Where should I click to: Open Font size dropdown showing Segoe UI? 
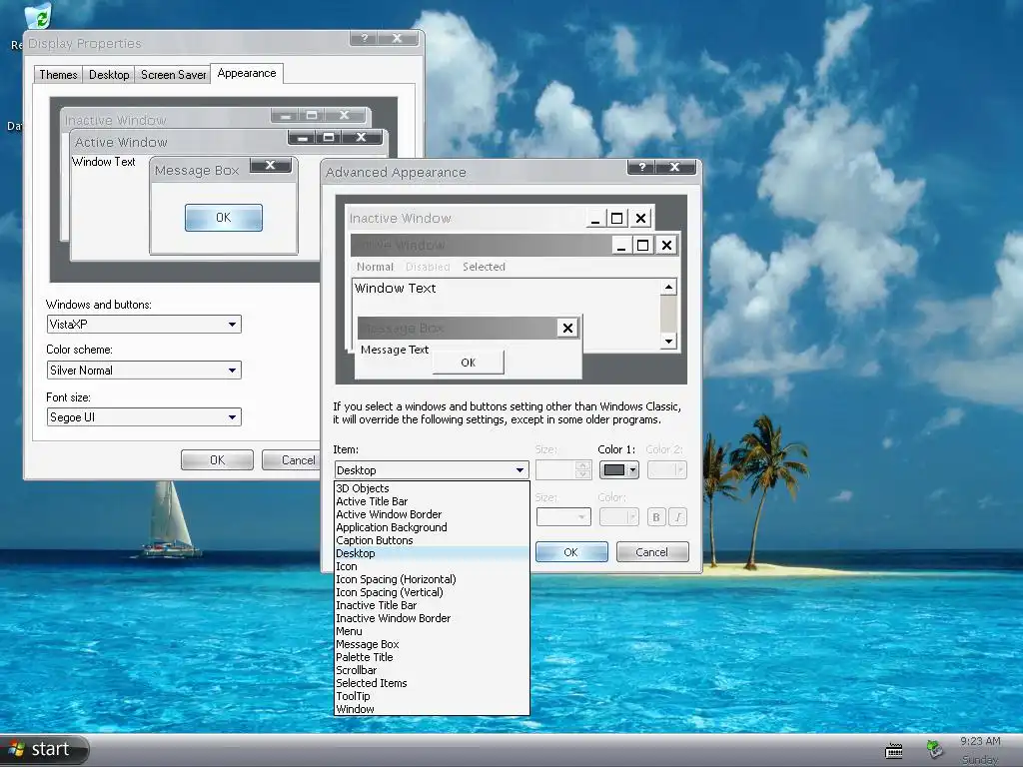(x=144, y=417)
